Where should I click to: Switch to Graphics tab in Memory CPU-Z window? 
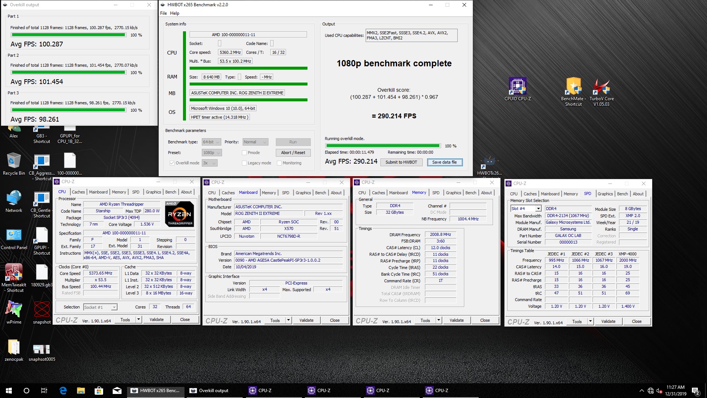[453, 193]
